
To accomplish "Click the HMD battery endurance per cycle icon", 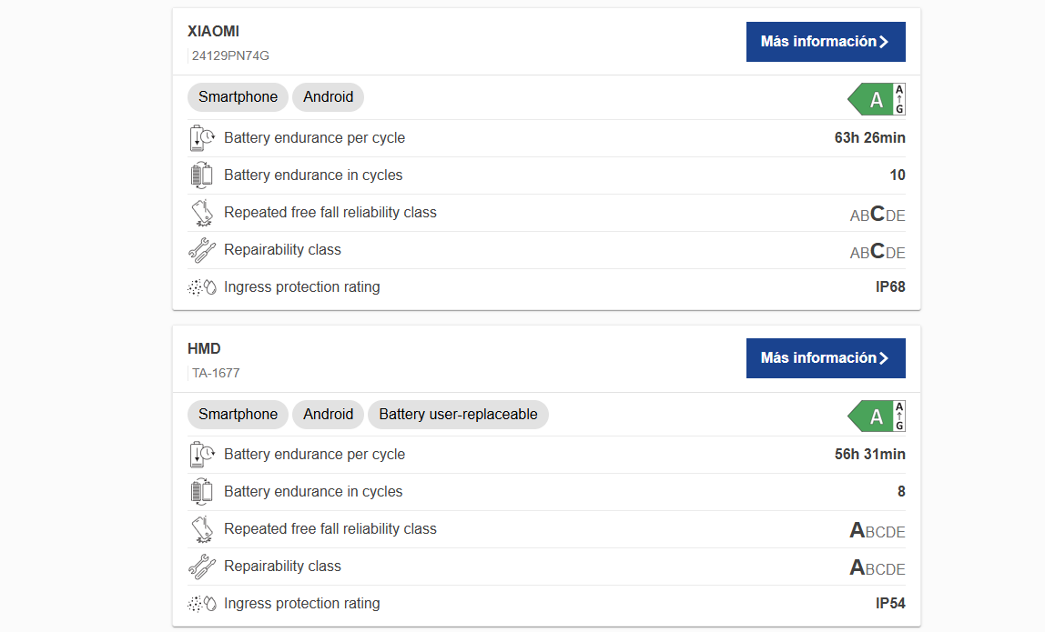I will click(x=202, y=454).
